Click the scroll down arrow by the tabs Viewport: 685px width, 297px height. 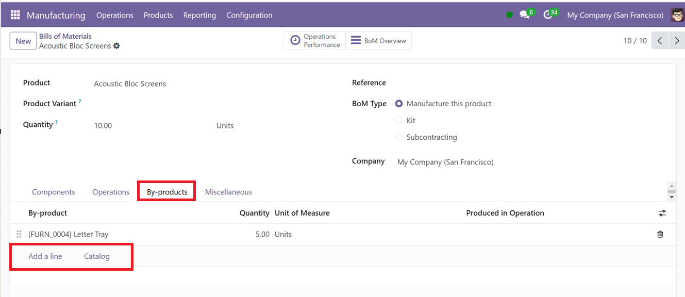point(672,197)
